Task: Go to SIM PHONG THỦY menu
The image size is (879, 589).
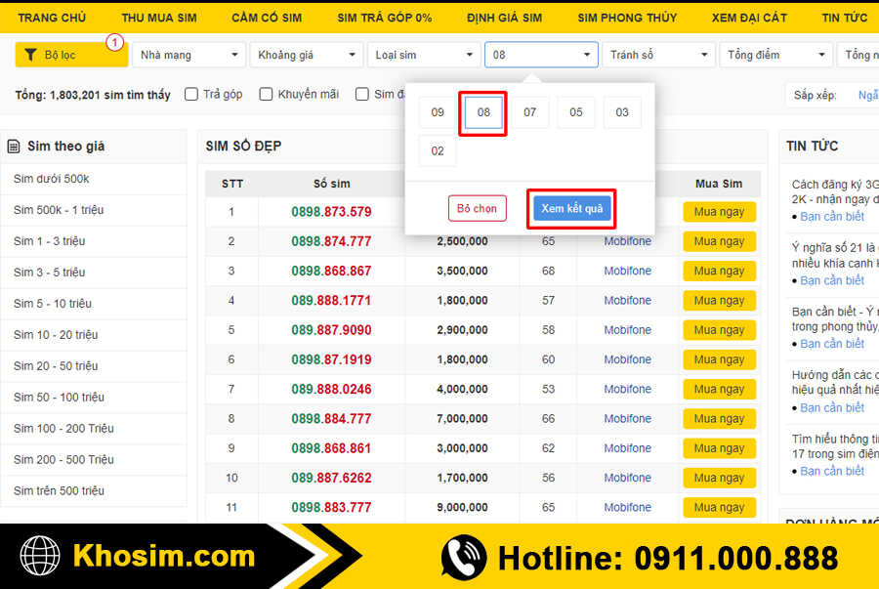Action: 626,18
